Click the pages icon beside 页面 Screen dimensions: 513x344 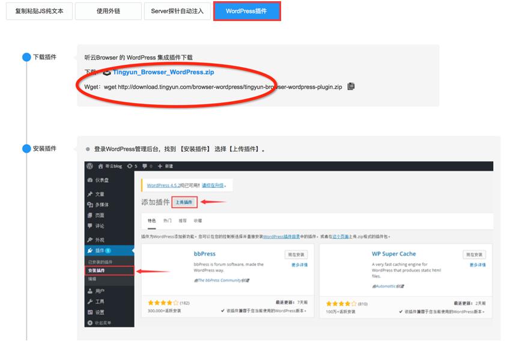pos(90,215)
